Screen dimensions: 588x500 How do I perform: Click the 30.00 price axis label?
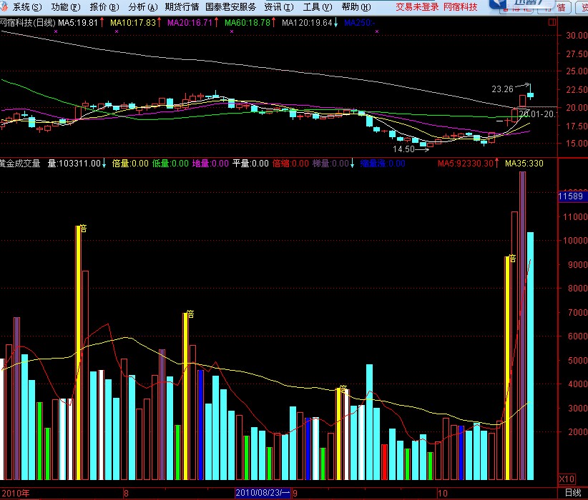(x=577, y=36)
